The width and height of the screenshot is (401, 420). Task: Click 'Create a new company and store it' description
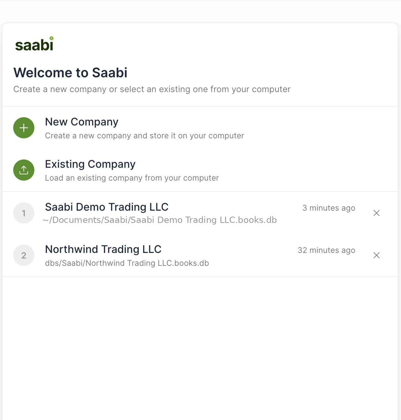(x=144, y=136)
